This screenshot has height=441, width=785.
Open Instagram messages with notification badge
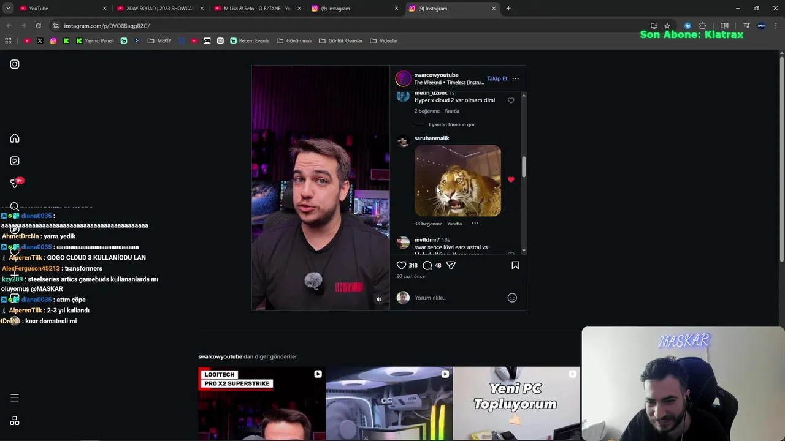[15, 183]
